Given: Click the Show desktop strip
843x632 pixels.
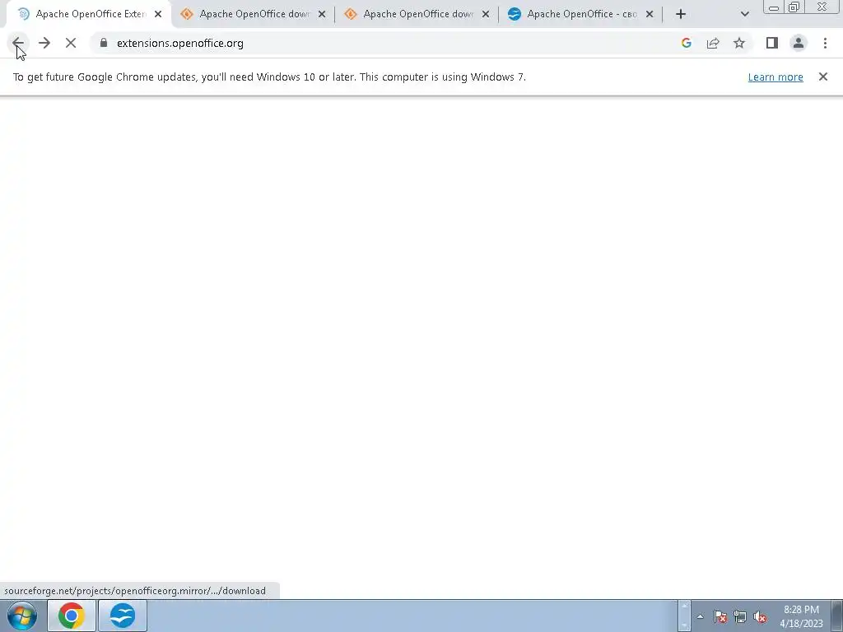Looking at the screenshot, I should [x=837, y=616].
